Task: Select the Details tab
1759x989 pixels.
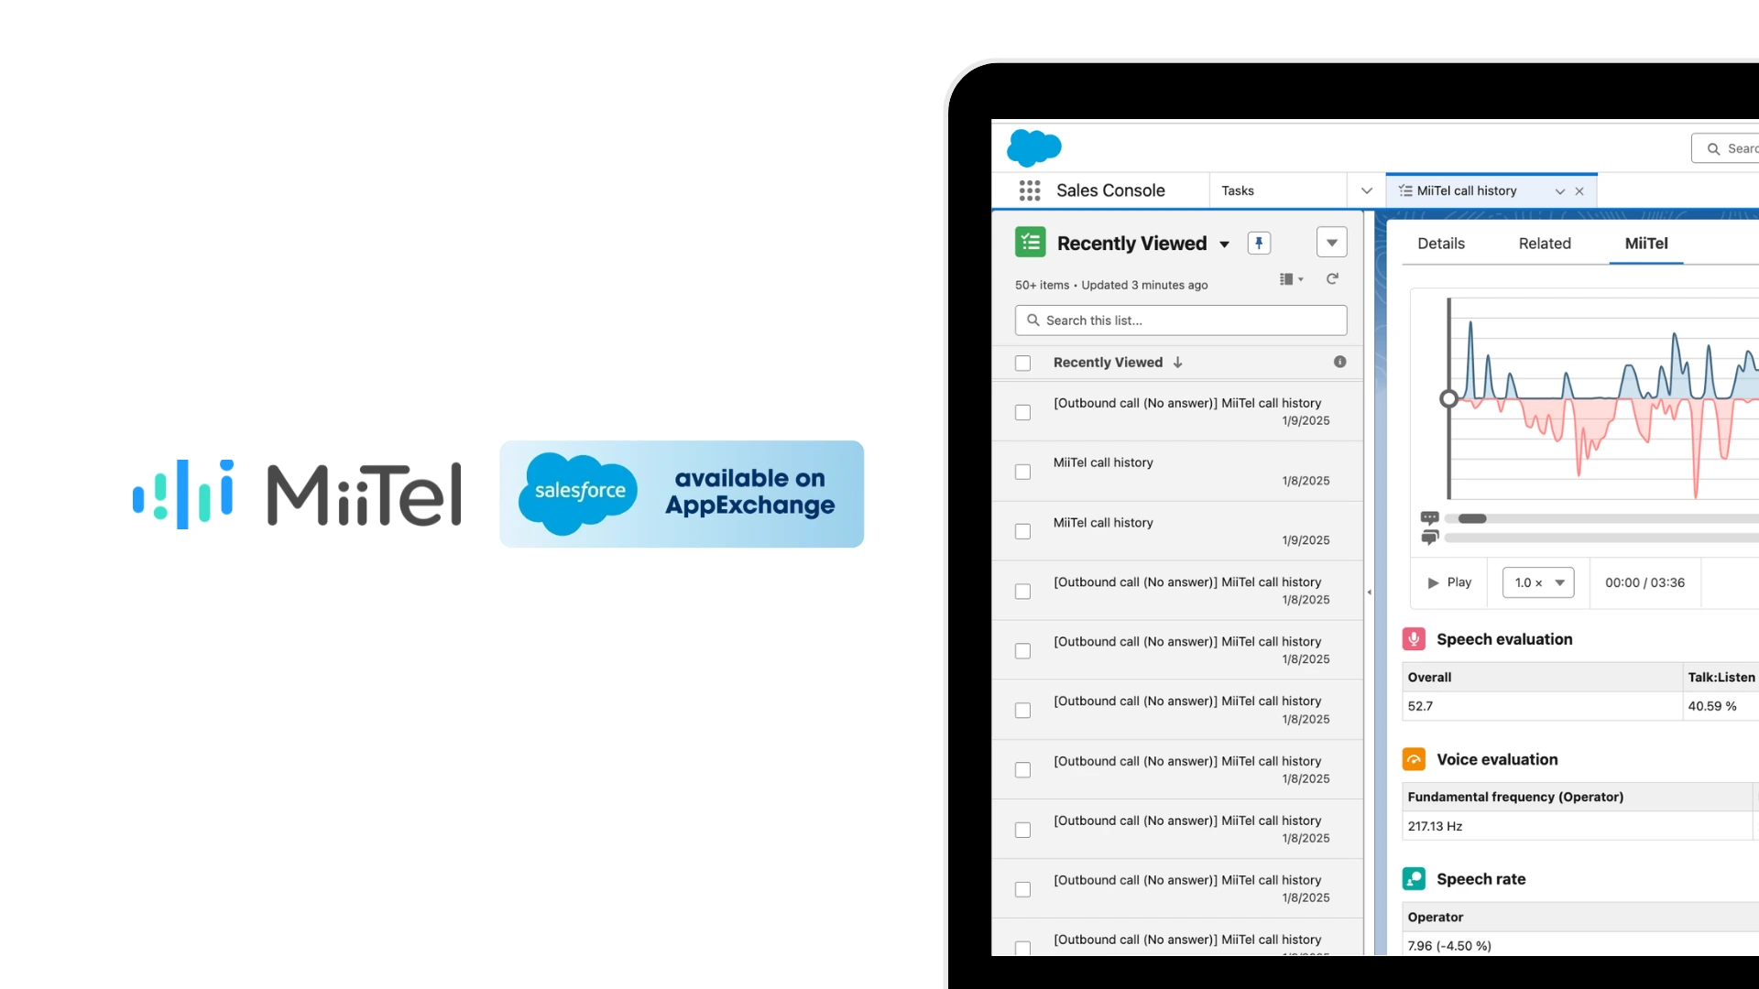Action: click(x=1443, y=243)
